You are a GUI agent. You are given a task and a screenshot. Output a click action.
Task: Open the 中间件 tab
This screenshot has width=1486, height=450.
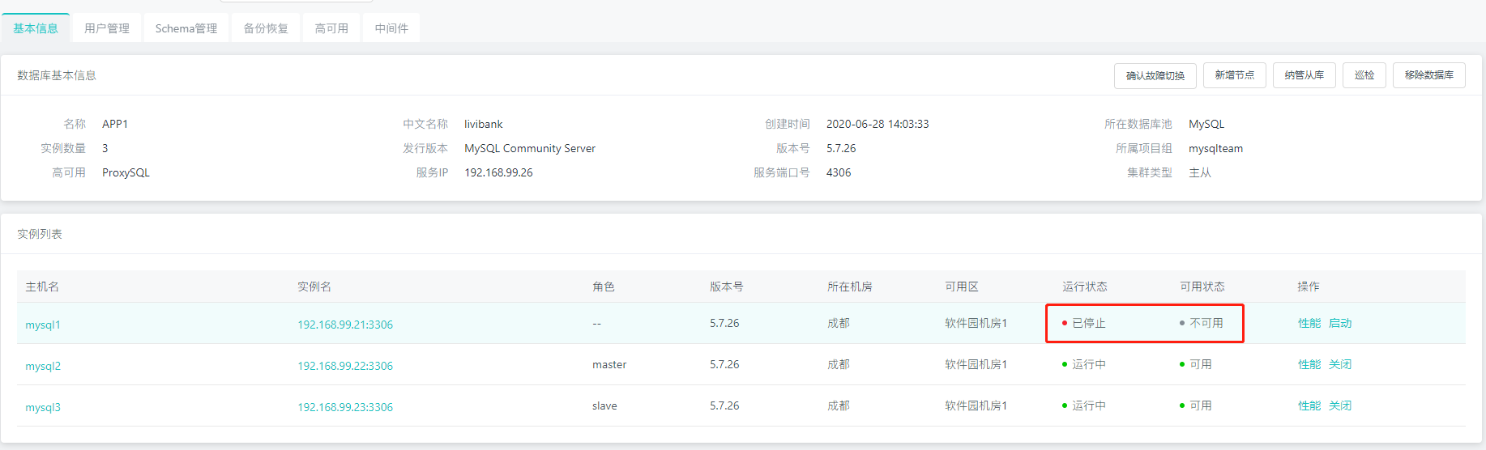click(x=391, y=28)
